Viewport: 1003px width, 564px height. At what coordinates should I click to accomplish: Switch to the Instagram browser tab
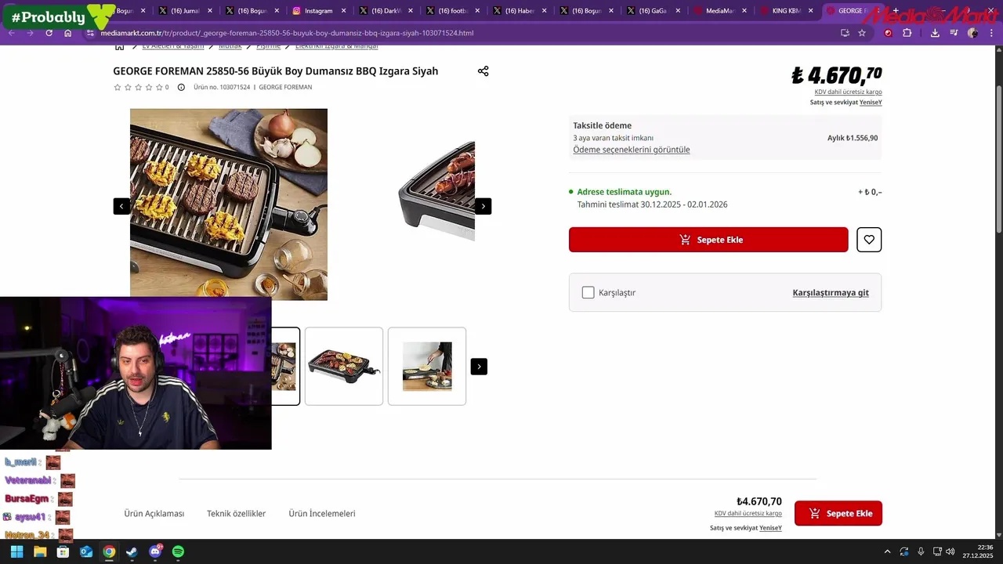pos(317,11)
